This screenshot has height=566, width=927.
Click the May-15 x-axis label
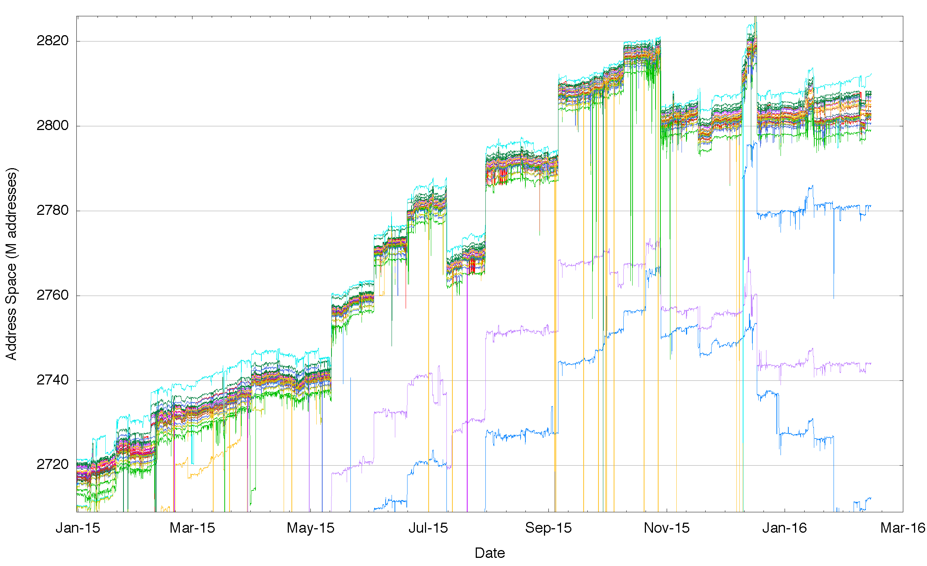pyautogui.click(x=310, y=528)
